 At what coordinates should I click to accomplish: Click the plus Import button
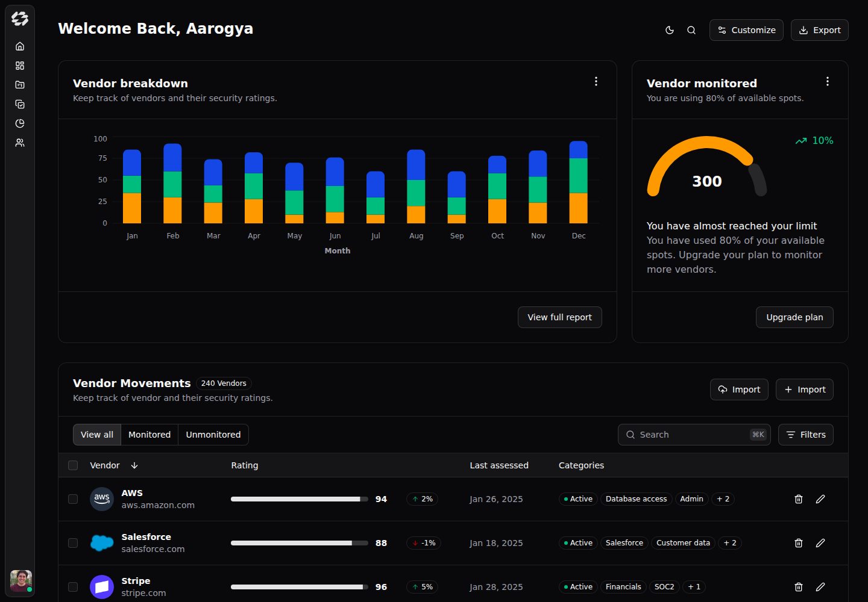[805, 389]
